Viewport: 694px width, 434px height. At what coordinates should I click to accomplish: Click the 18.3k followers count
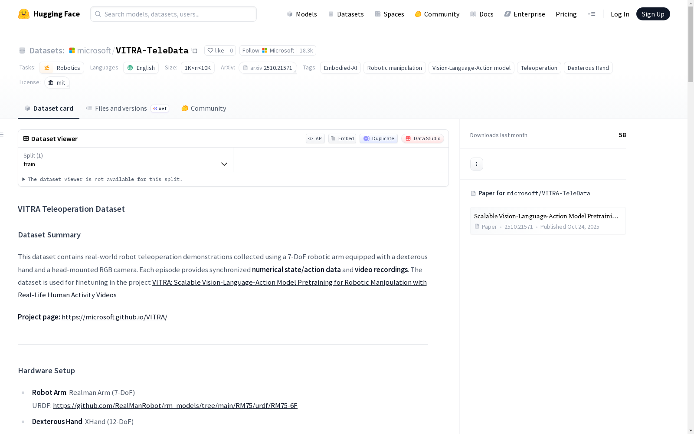306,50
